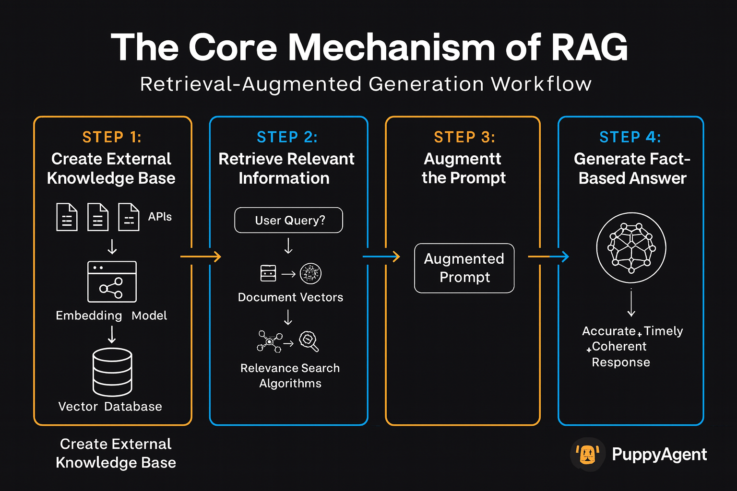Click the Relevance Search Algorithms label
The image size is (737, 491).
point(290,375)
